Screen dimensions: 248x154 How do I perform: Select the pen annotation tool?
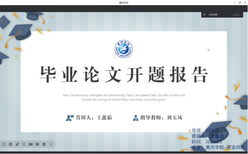[x=17, y=144]
